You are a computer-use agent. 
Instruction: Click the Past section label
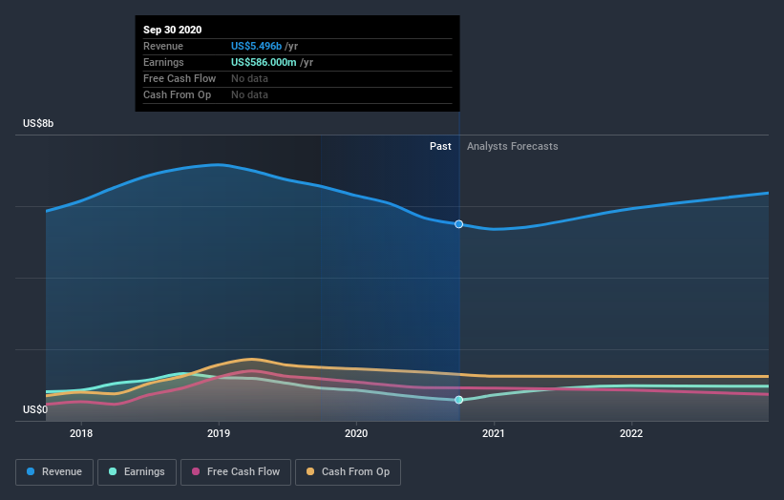[x=440, y=146]
